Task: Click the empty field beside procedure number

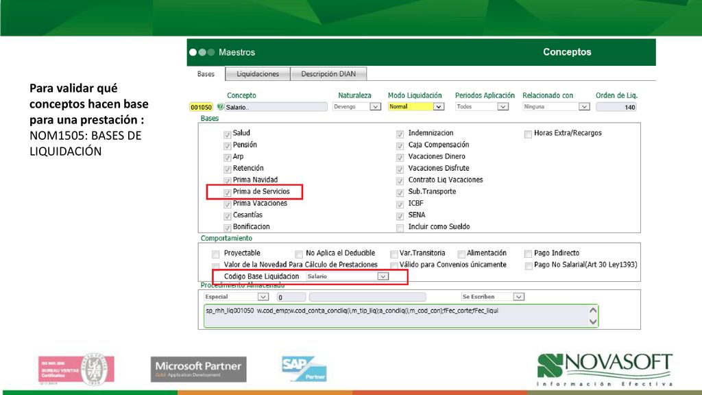Action: tap(367, 297)
